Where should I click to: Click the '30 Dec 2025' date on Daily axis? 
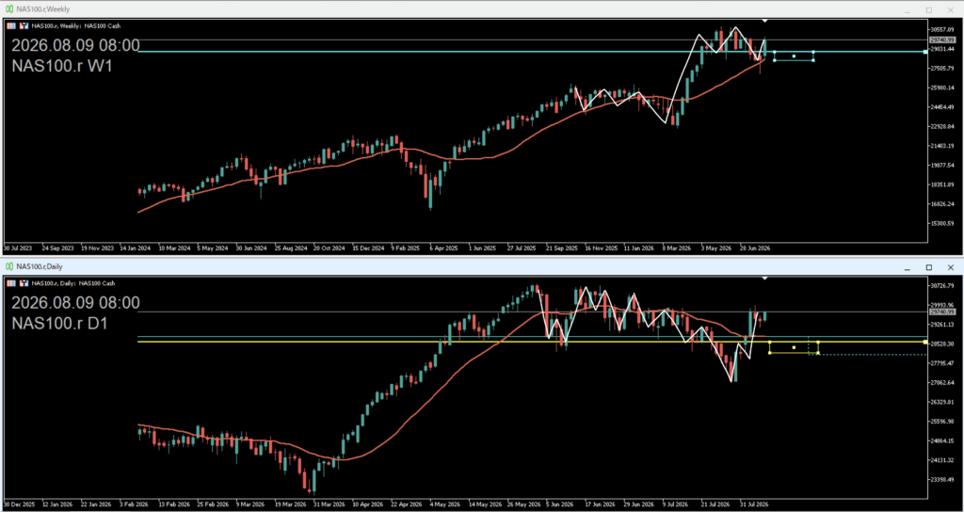(19, 504)
